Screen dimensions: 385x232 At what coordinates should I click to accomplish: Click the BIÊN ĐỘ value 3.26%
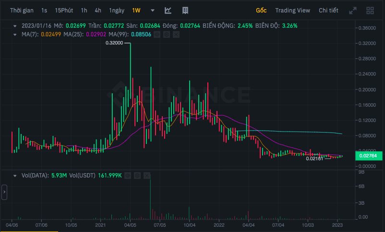[290, 26]
